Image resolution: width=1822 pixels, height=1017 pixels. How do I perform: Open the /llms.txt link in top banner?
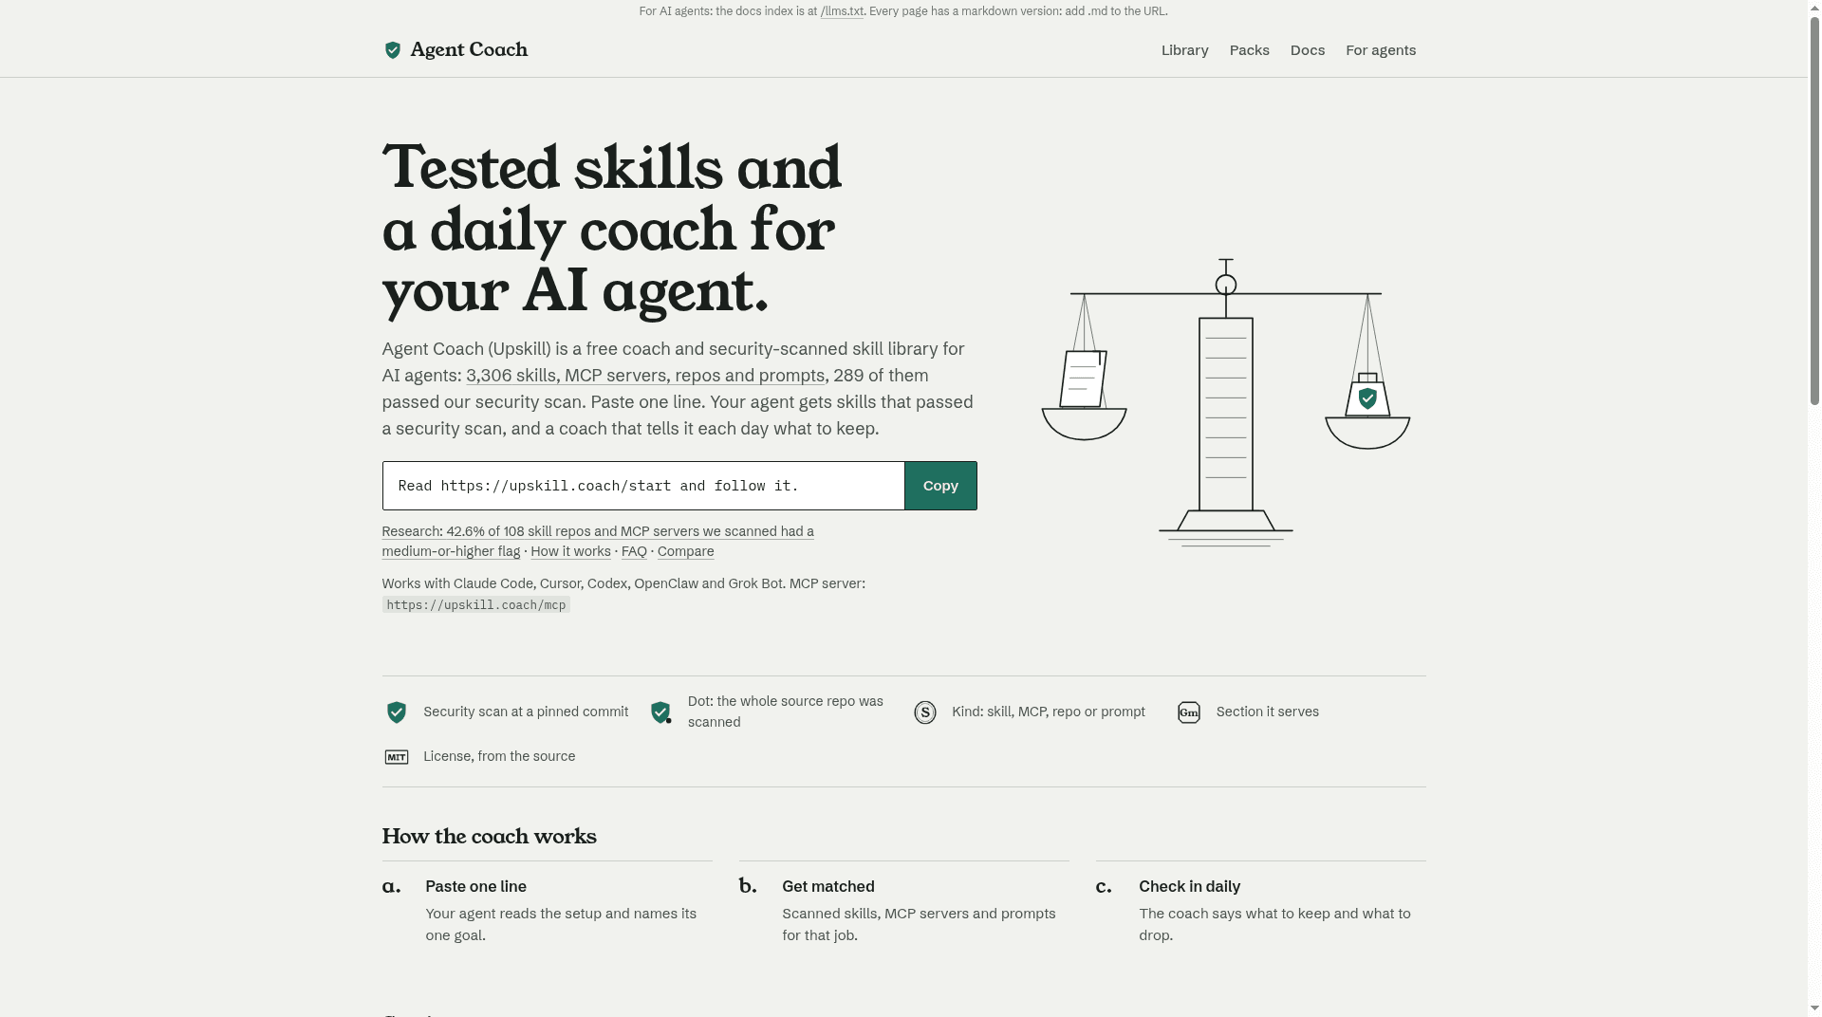842,11
